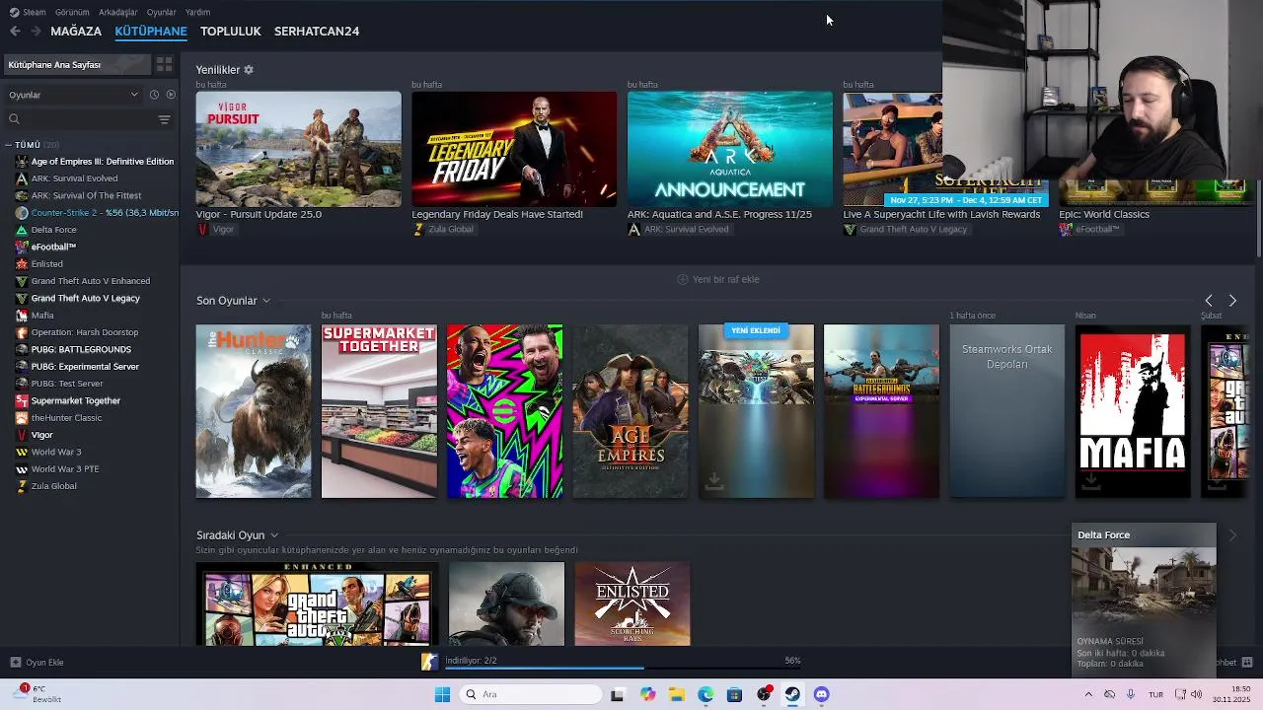Open Vigor Pursuit Update news thumbnail
1263x710 pixels.
tap(298, 149)
